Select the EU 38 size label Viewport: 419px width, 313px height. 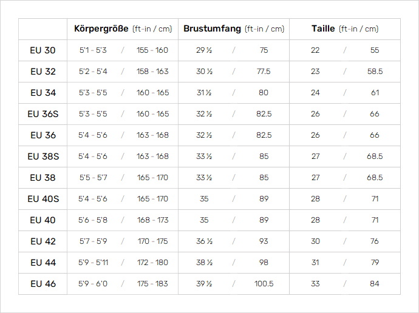tap(43, 178)
